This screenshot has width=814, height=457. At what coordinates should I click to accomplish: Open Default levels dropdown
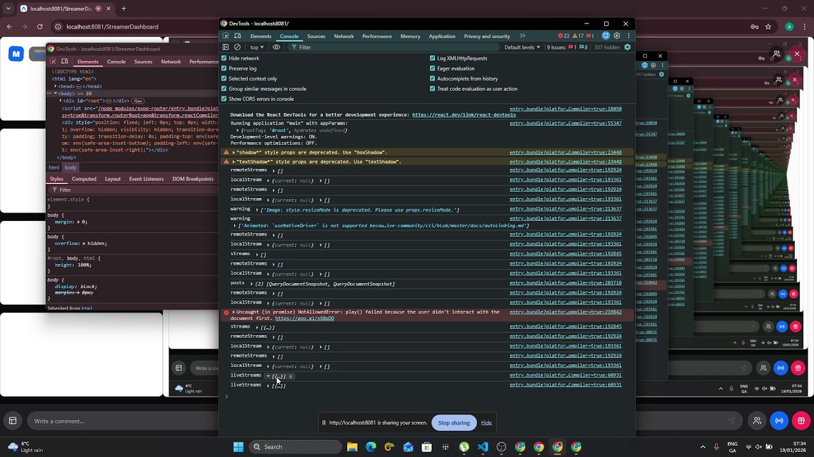pos(522,47)
